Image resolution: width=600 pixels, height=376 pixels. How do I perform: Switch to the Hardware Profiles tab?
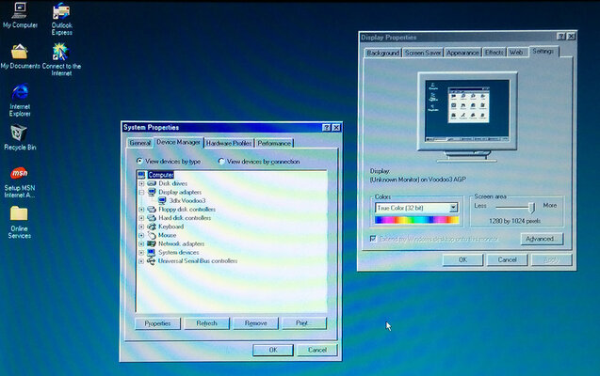228,143
